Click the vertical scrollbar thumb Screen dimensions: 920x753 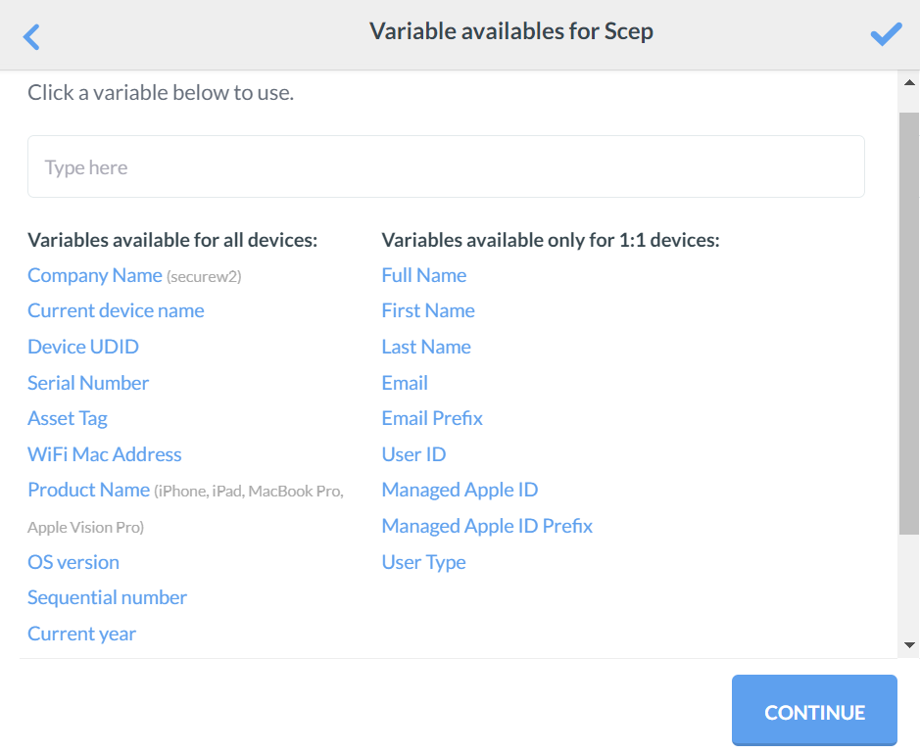908,323
